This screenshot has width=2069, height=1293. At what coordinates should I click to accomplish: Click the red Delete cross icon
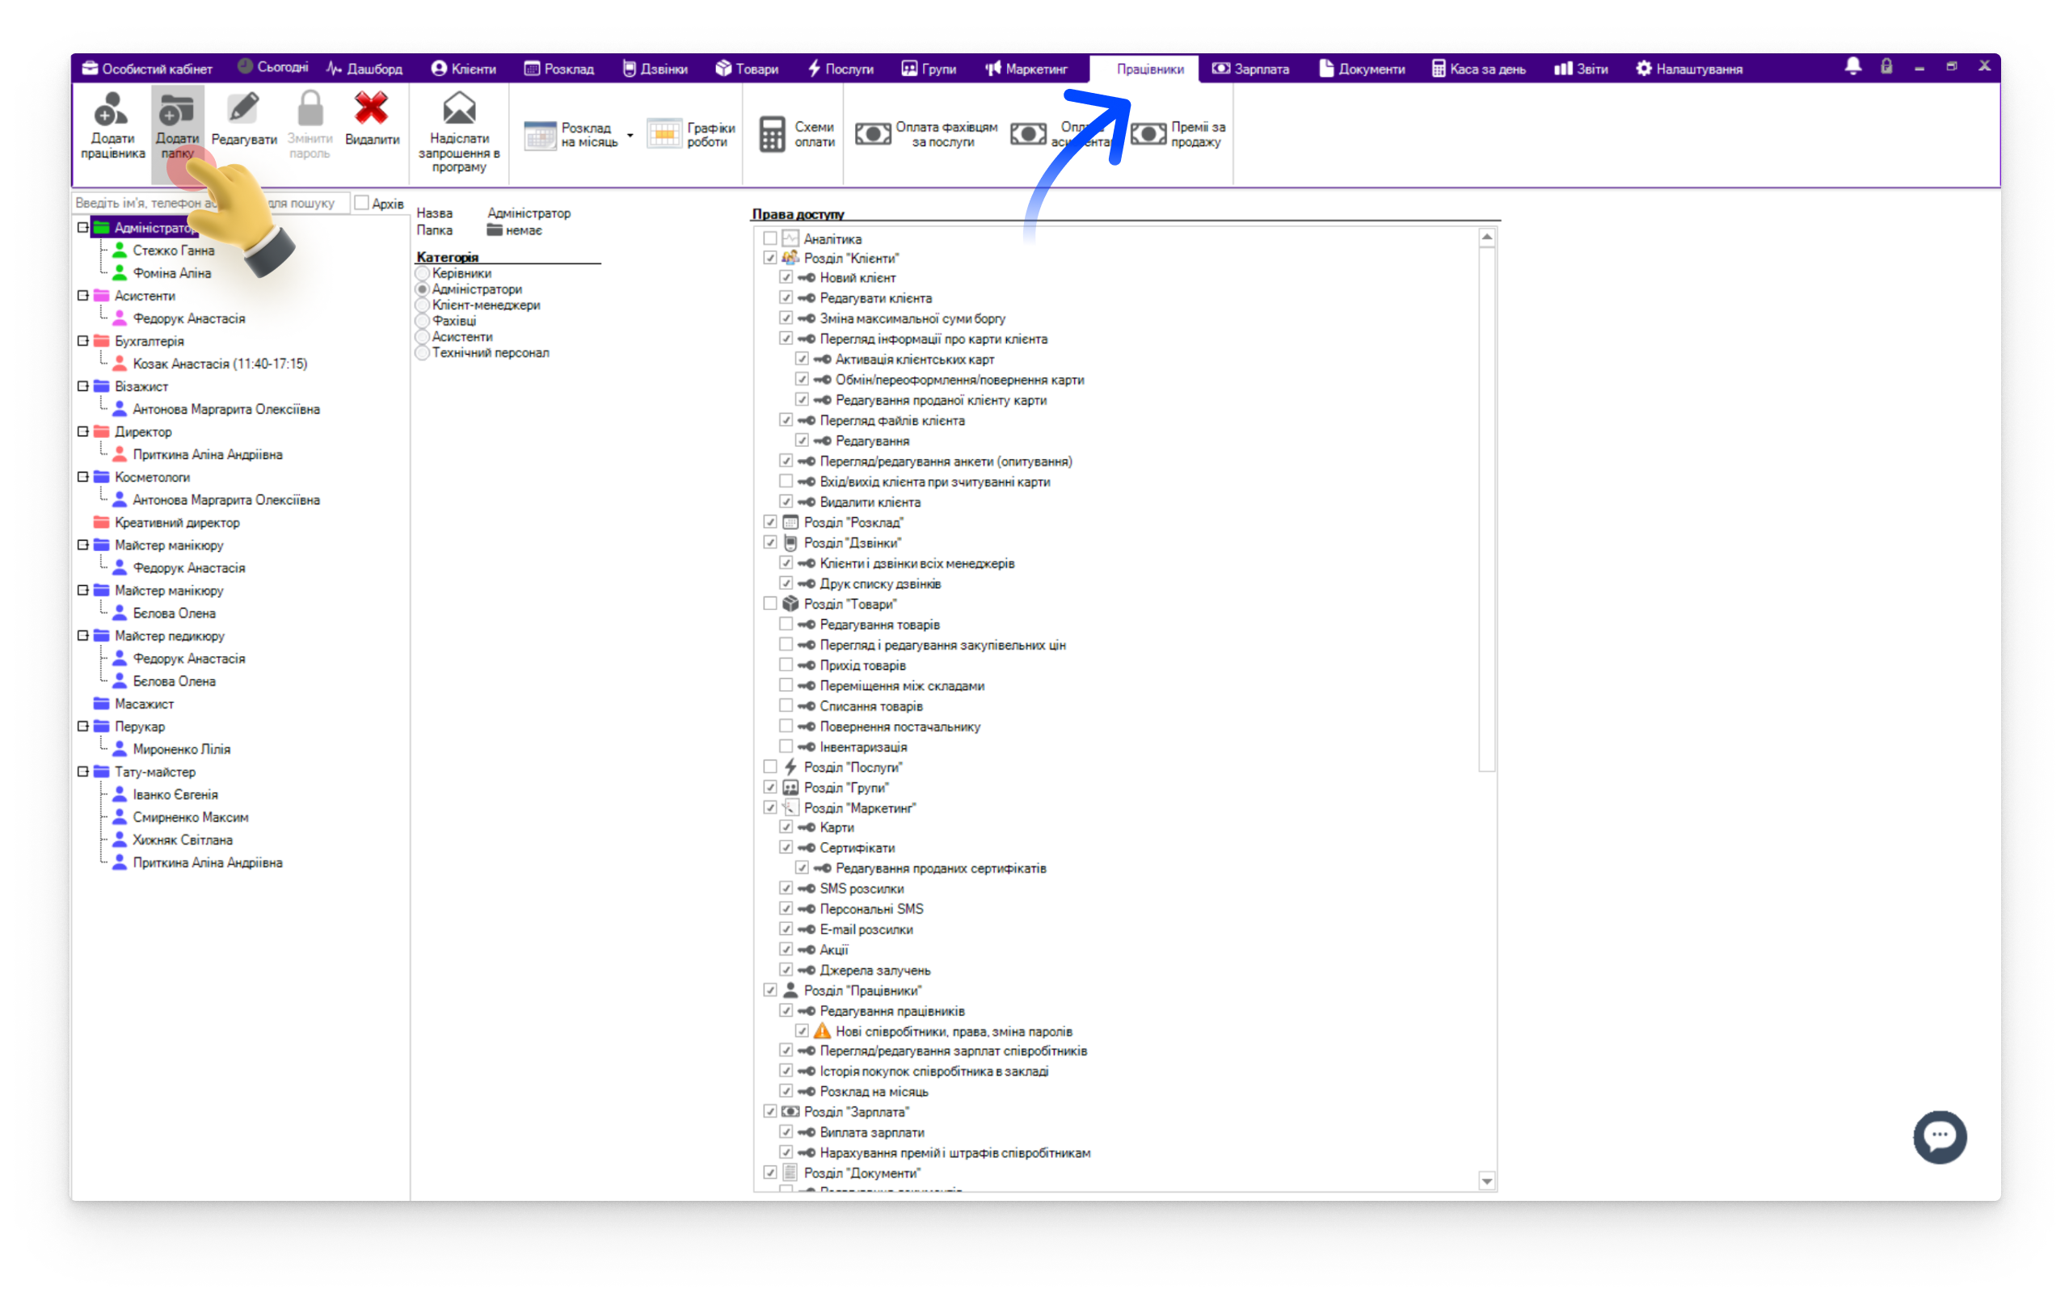pos(372,109)
